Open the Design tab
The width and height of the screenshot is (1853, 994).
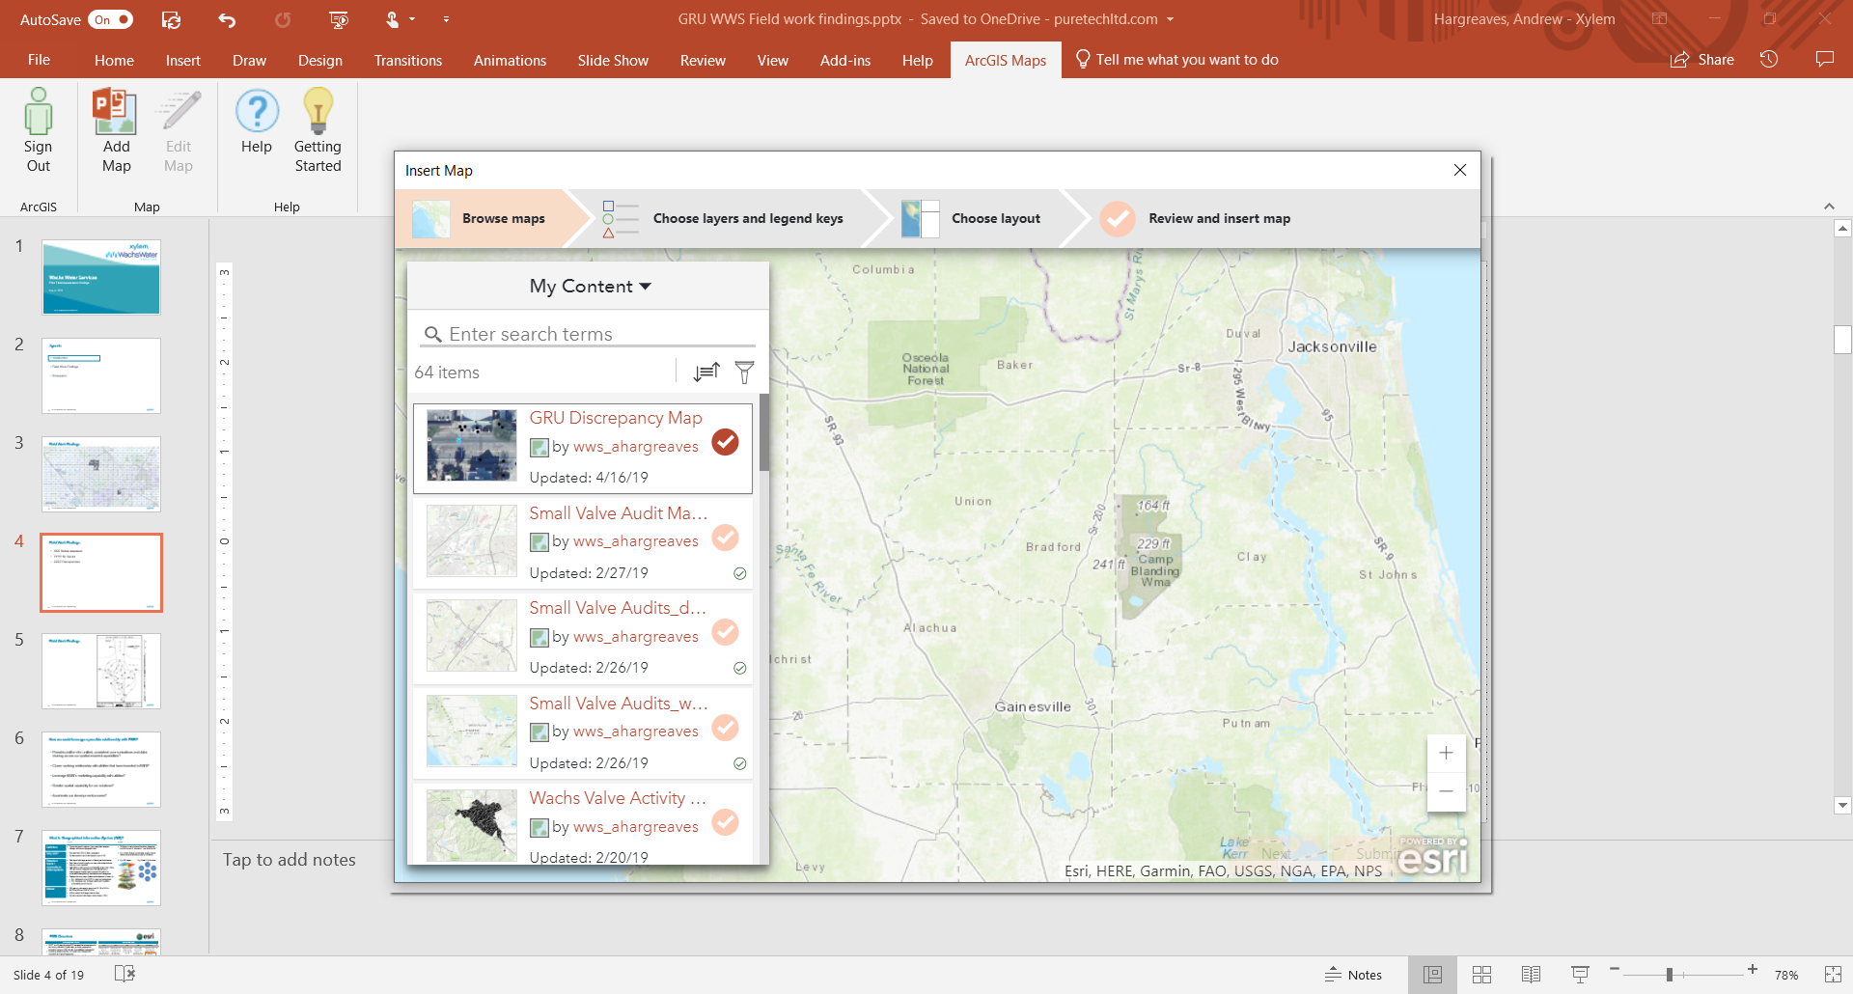[320, 60]
